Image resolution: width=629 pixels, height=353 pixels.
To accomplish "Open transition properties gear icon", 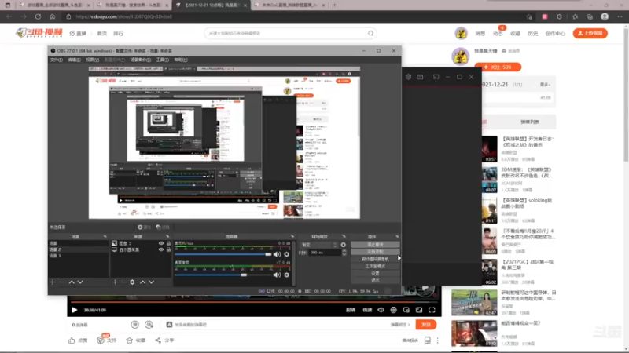I will coord(344,245).
